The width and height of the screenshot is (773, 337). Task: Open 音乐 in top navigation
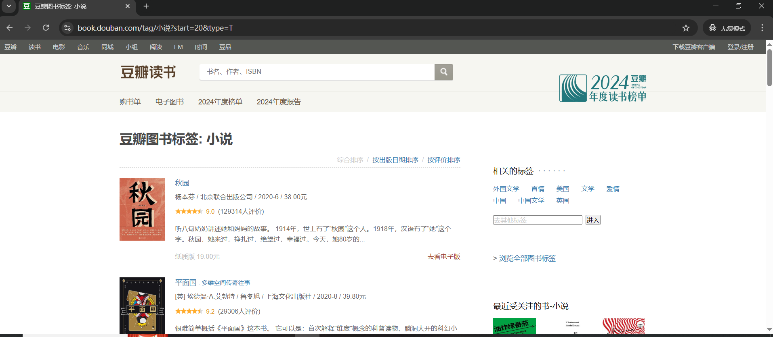pyautogui.click(x=83, y=47)
